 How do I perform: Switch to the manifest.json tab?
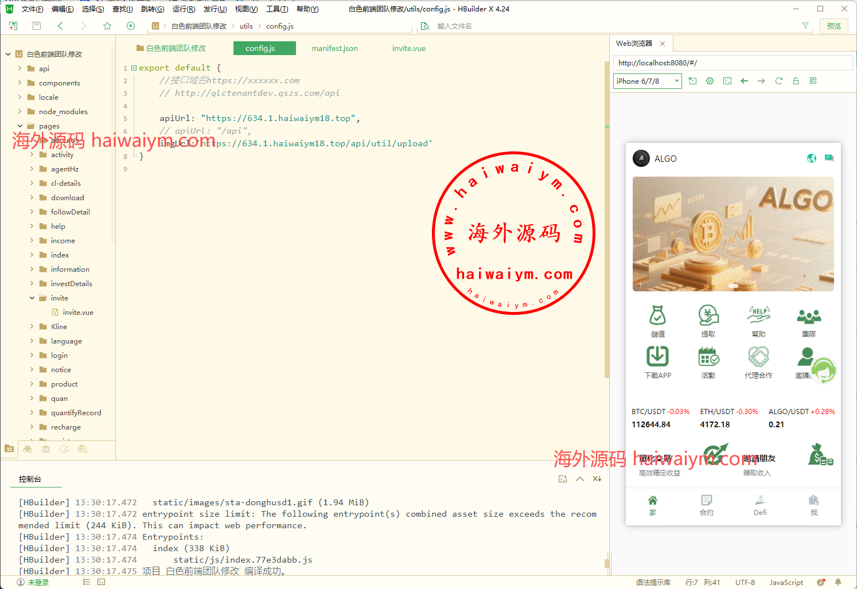pyautogui.click(x=334, y=48)
